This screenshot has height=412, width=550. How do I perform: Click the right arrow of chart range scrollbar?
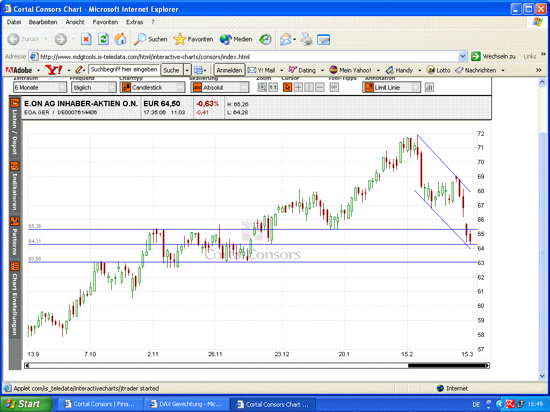[x=487, y=365]
